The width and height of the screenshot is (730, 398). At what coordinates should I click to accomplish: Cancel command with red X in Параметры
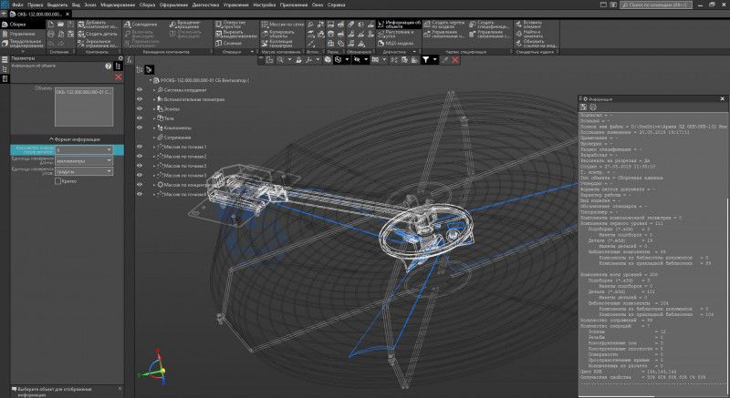(119, 77)
